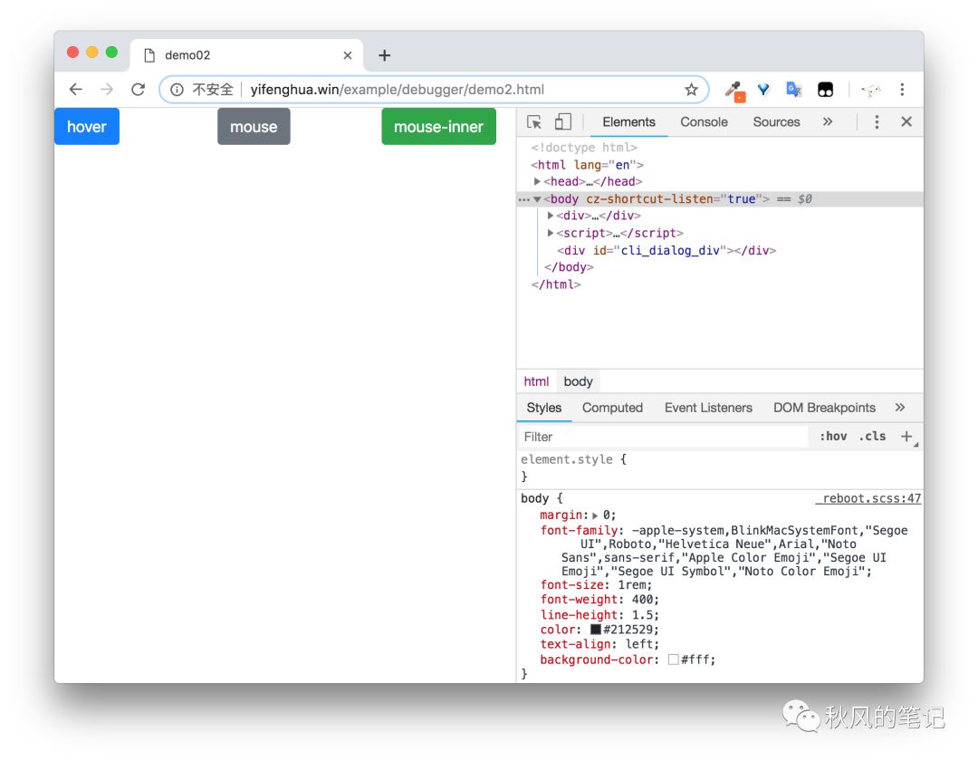The height and width of the screenshot is (761, 978).
Task: Select the closing </html> tag line
Action: tap(555, 285)
